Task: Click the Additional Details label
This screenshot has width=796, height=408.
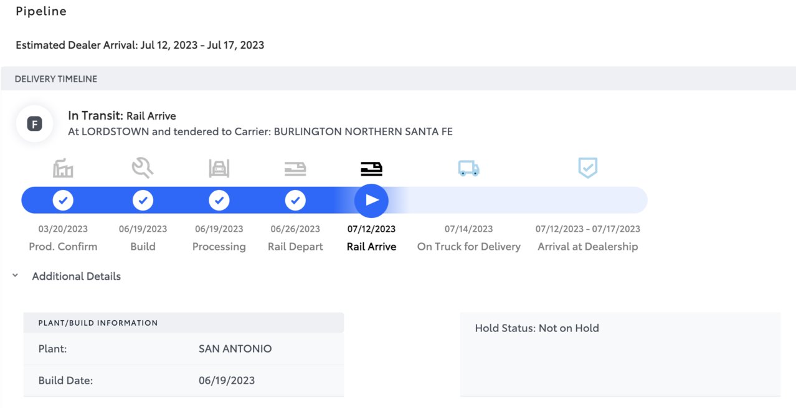Action: pyautogui.click(x=76, y=276)
